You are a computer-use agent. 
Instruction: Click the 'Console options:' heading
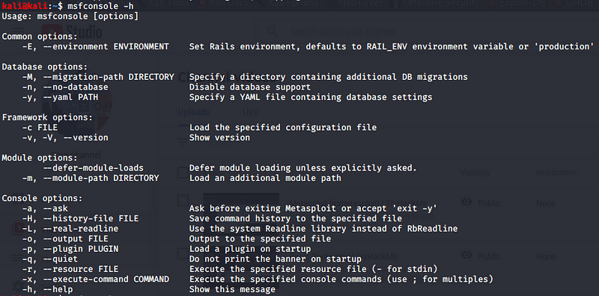(x=43, y=198)
